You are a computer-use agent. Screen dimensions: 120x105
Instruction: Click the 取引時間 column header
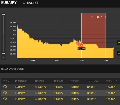tap(58, 81)
